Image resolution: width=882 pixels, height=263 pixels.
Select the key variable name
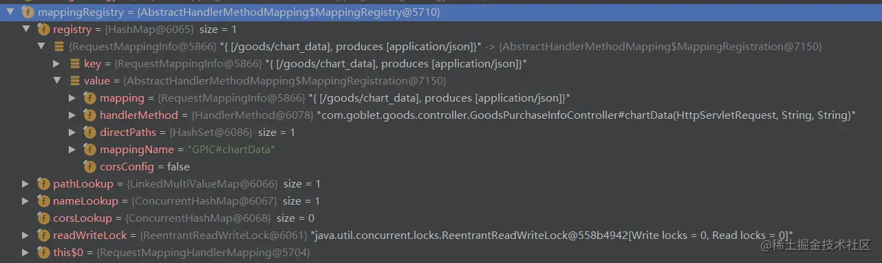(x=93, y=63)
